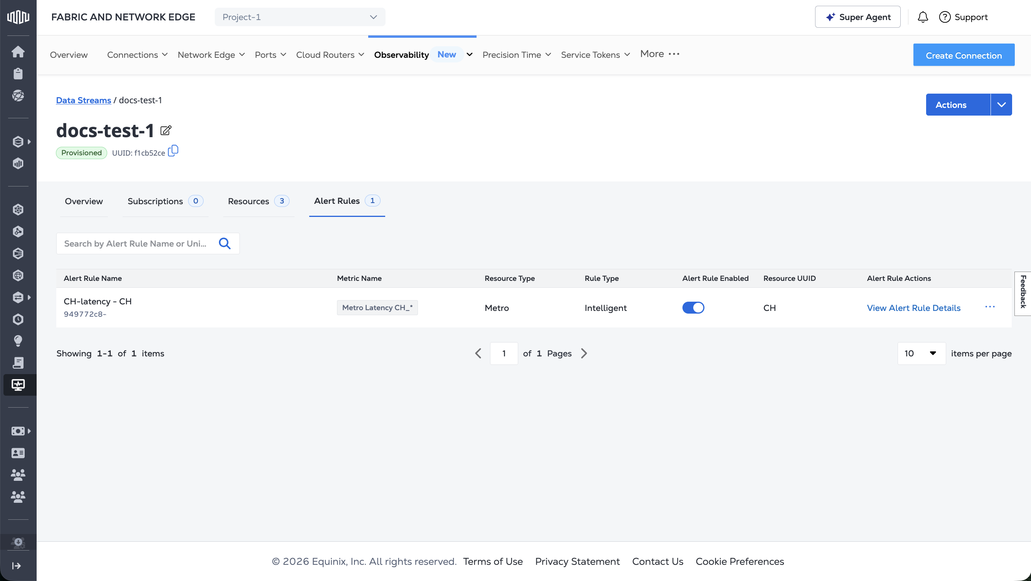1031x581 pixels.
Task: Open the notifications bell
Action: pos(923,17)
